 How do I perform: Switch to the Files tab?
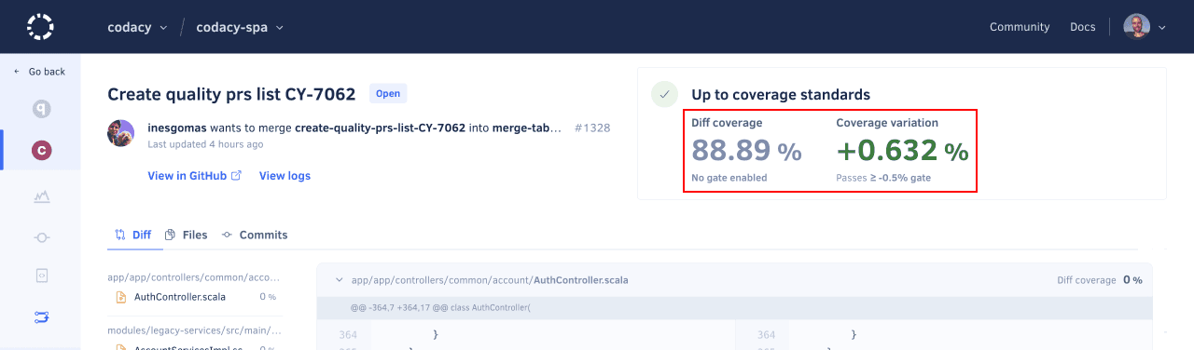click(x=186, y=235)
